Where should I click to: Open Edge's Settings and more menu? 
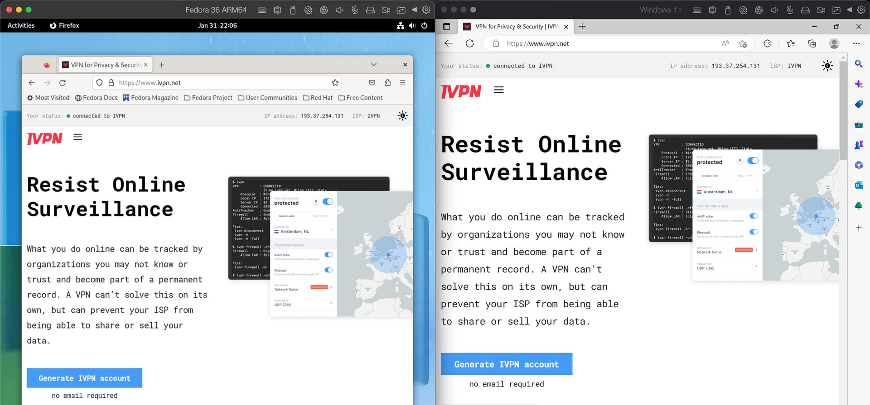click(x=856, y=43)
